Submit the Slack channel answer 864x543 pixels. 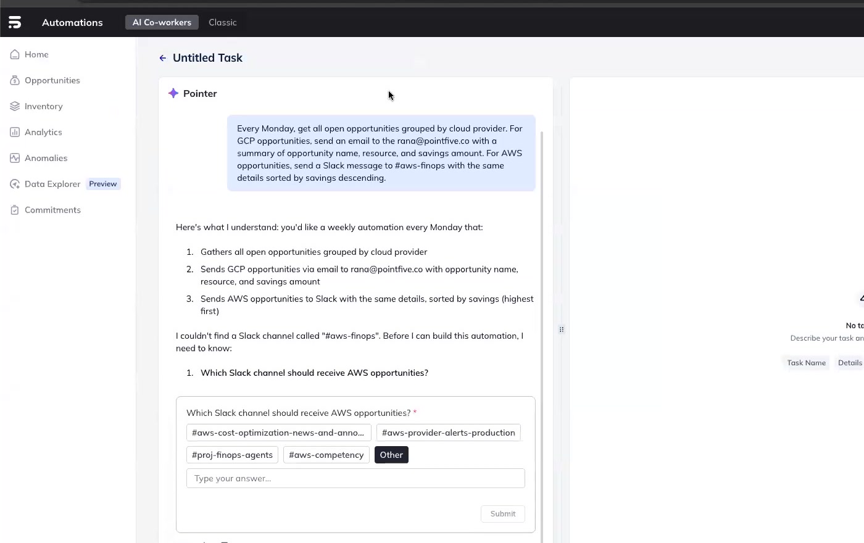(502, 513)
